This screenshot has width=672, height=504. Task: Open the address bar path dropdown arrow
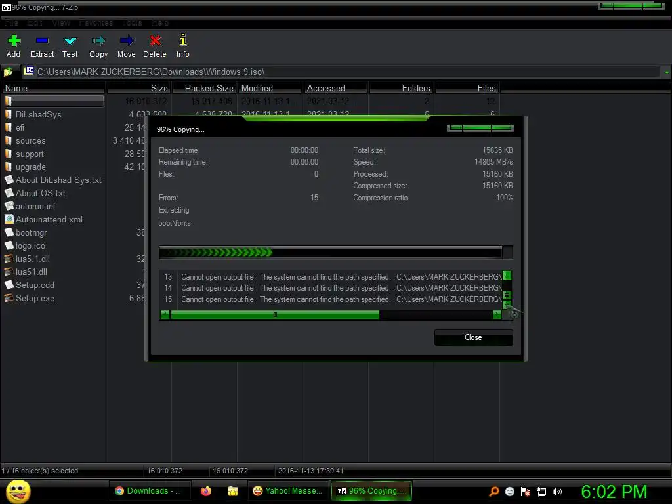point(667,72)
